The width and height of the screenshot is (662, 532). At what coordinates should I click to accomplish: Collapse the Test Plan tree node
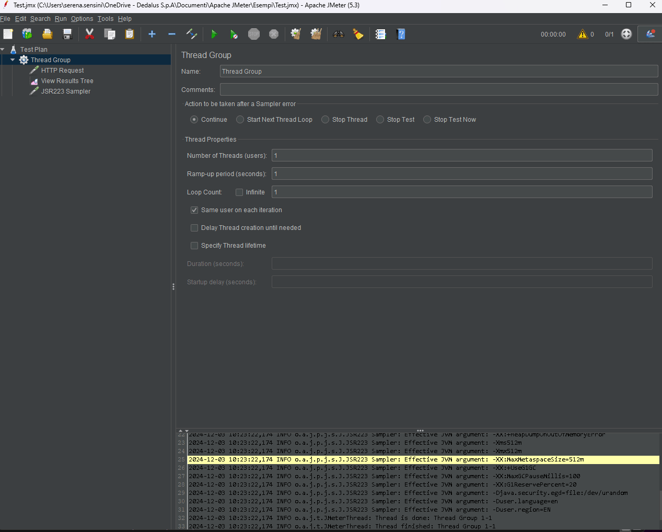click(x=3, y=50)
